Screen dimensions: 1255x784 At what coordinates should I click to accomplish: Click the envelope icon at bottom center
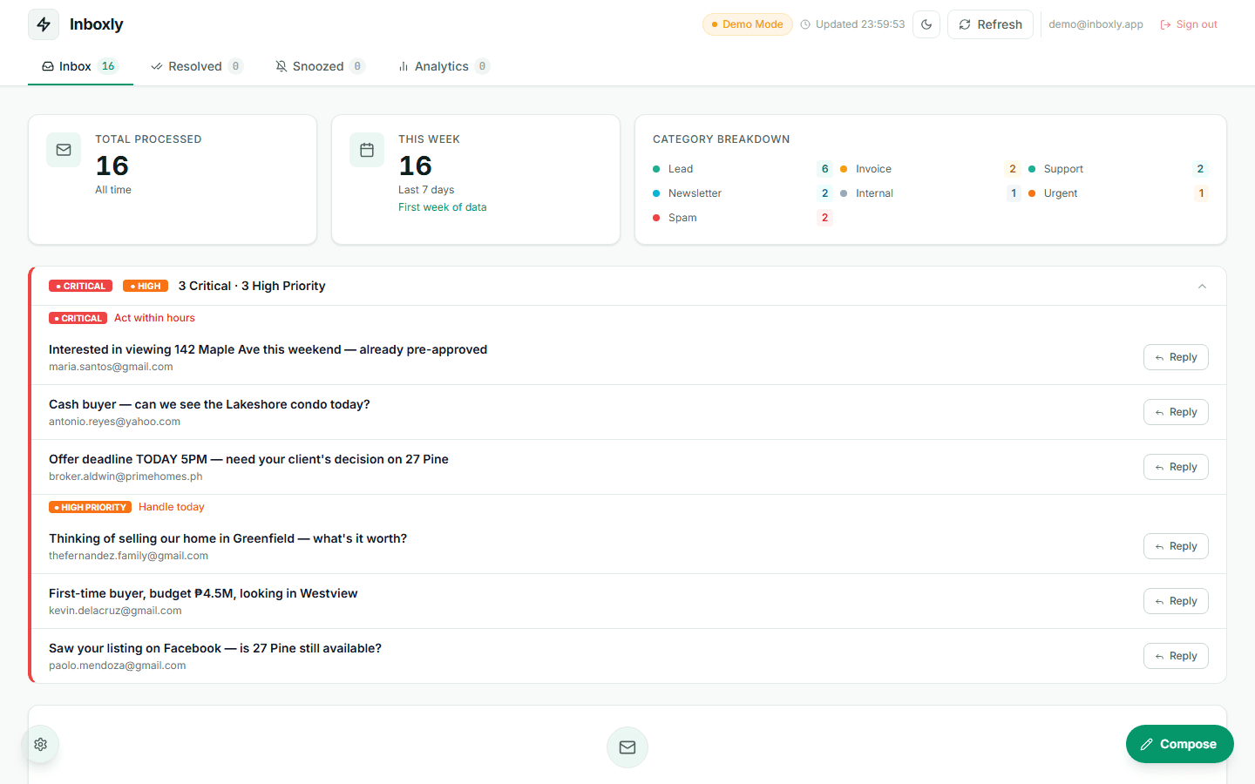point(627,747)
